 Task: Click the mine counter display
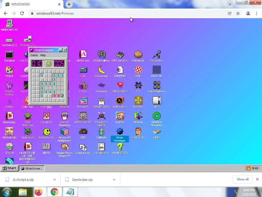pos(37,64)
